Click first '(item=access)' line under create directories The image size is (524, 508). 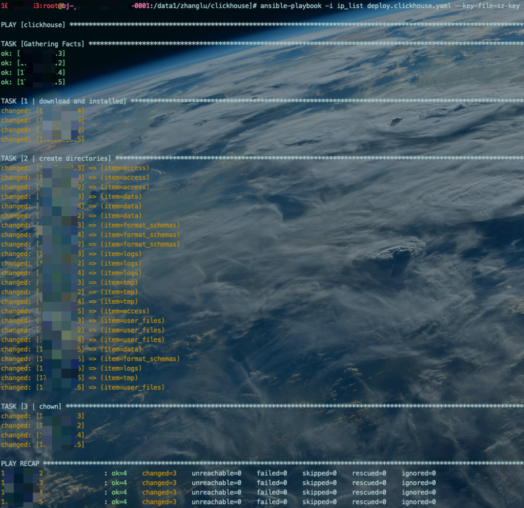coord(75,168)
